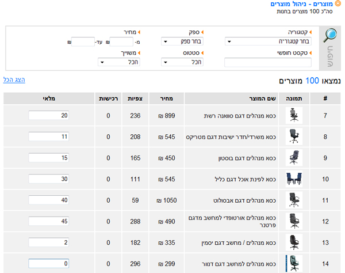This screenshot has width=345, height=273.
Task: Open the סטטוס status dropdown
Action: (x=184, y=62)
